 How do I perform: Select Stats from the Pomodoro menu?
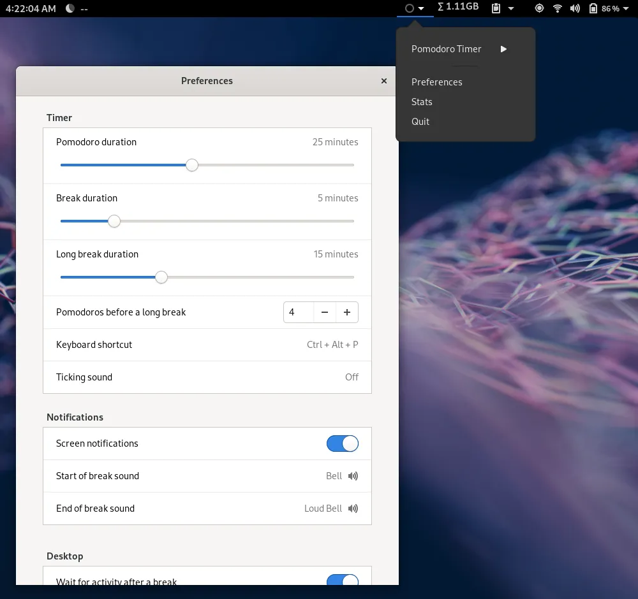pos(422,102)
